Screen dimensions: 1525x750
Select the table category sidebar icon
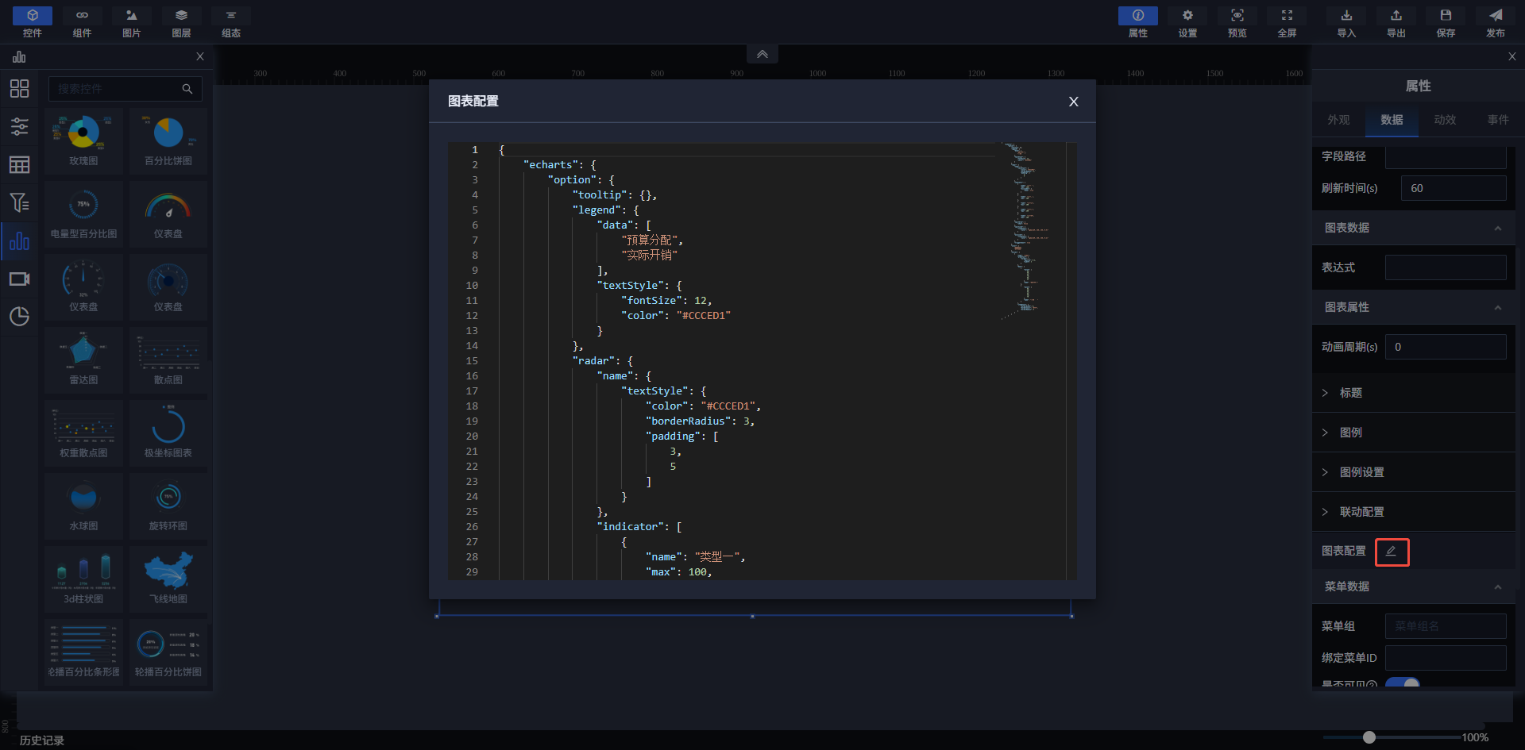pos(19,164)
